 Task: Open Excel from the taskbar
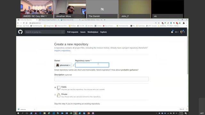click(71, 113)
